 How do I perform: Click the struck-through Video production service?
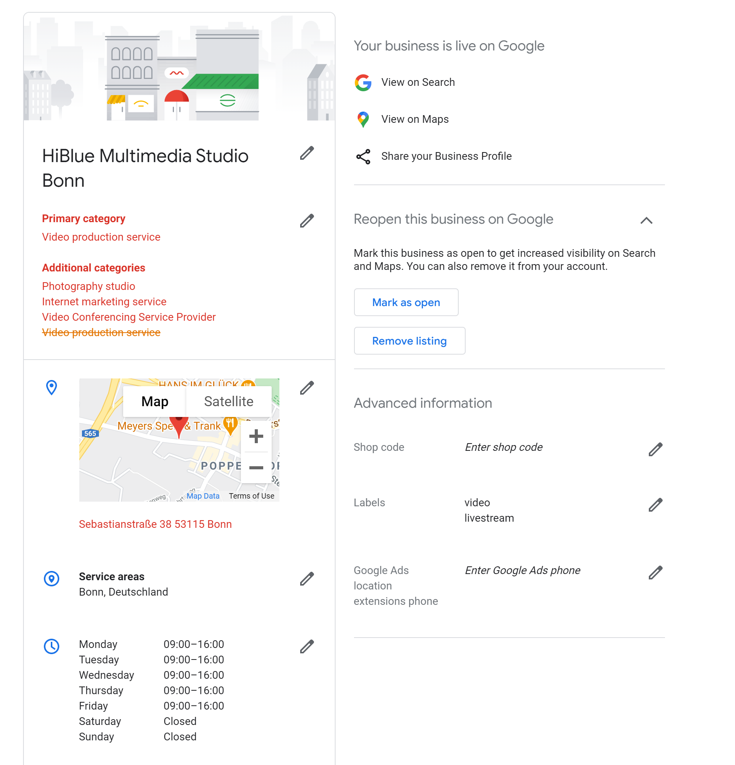click(101, 333)
